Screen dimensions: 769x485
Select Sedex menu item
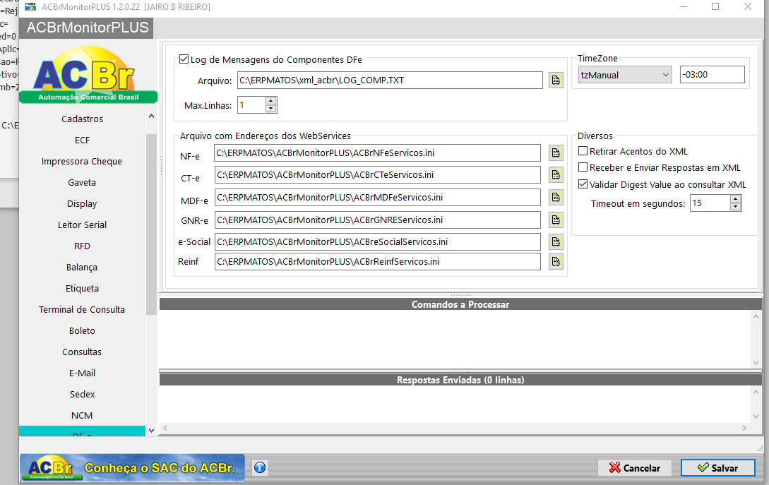pos(82,394)
